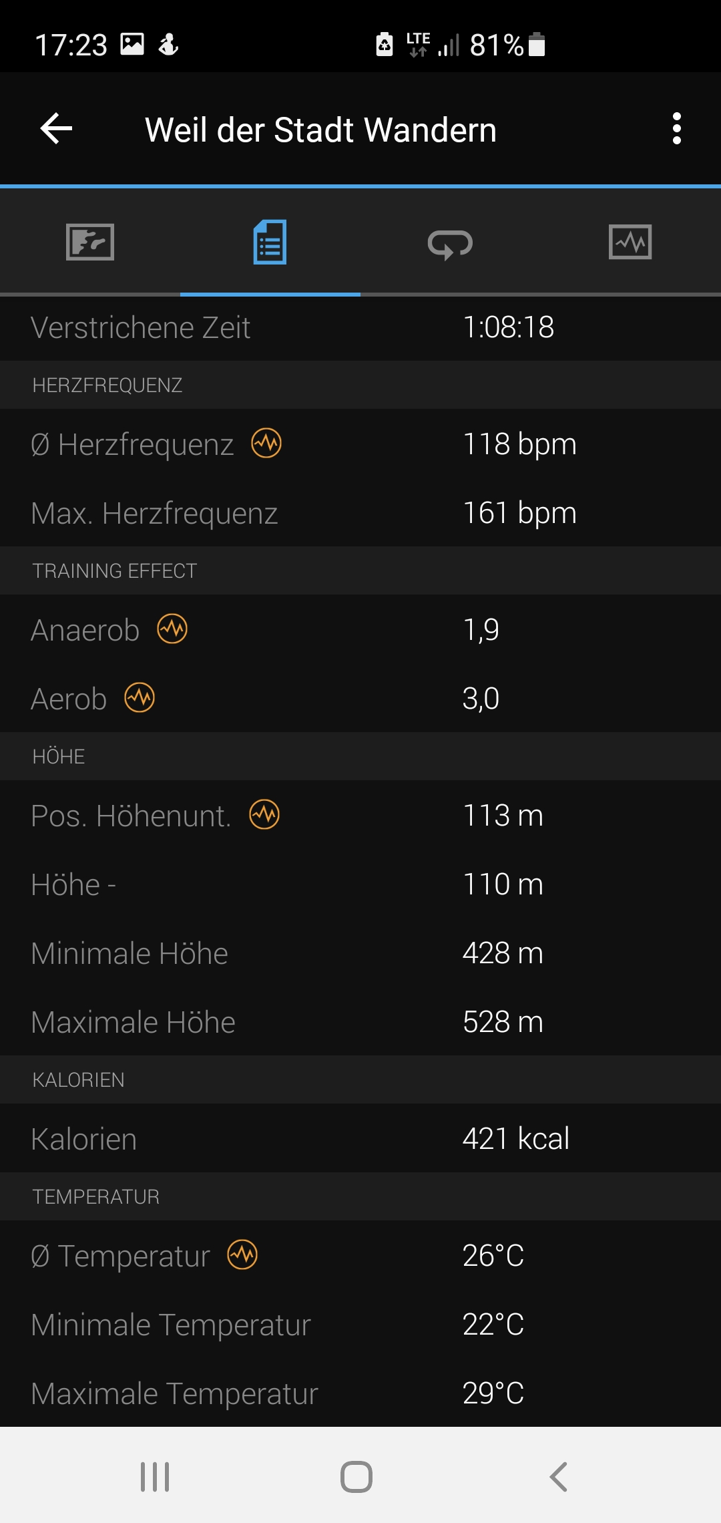Select the Kalorien 421 kcal row
The image size is (721, 1523).
[360, 1138]
